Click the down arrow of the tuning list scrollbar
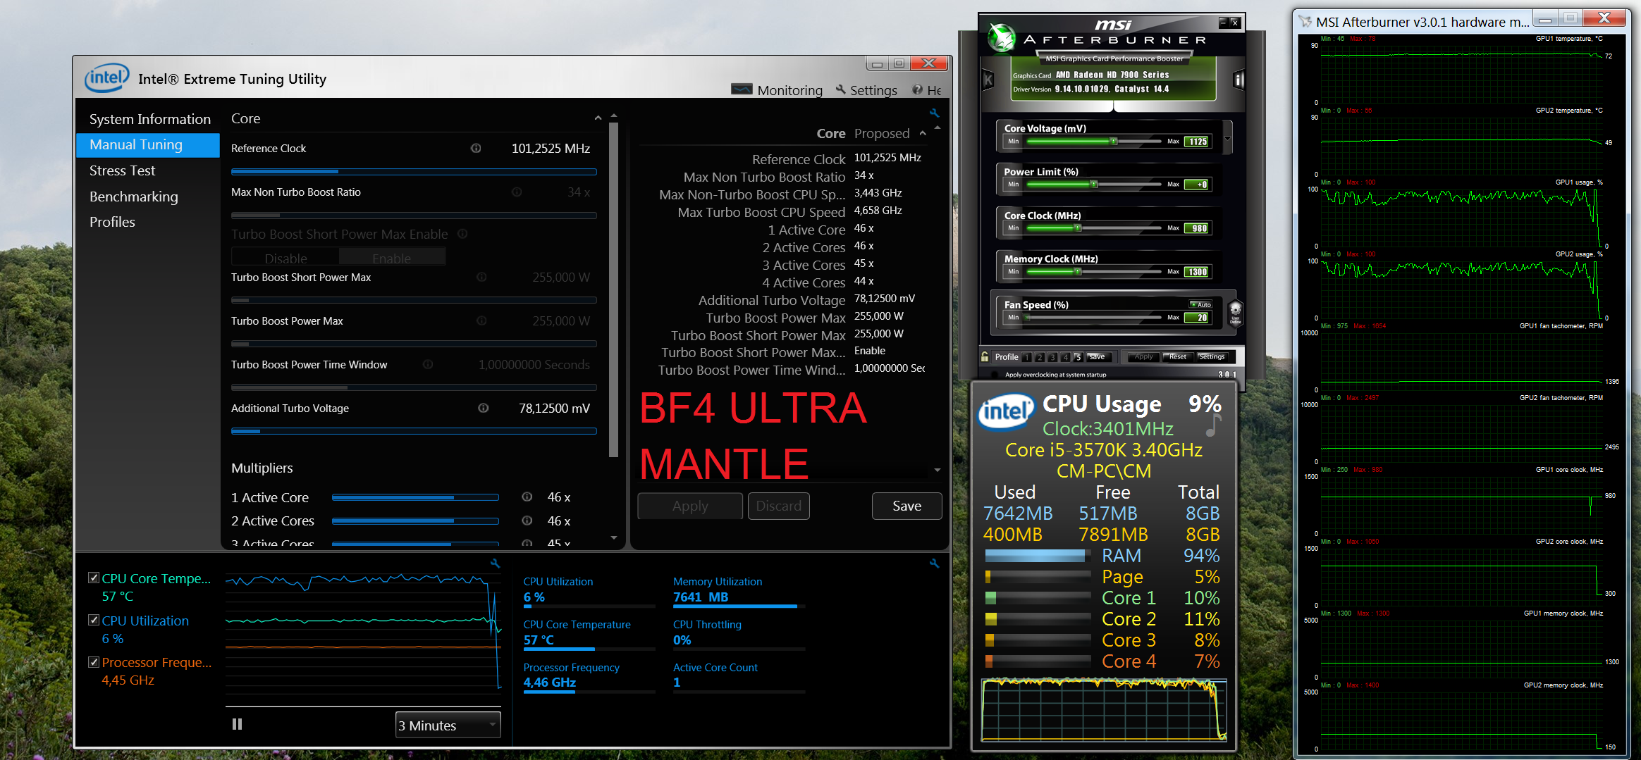Screen dimensions: 1641x760 (613, 537)
